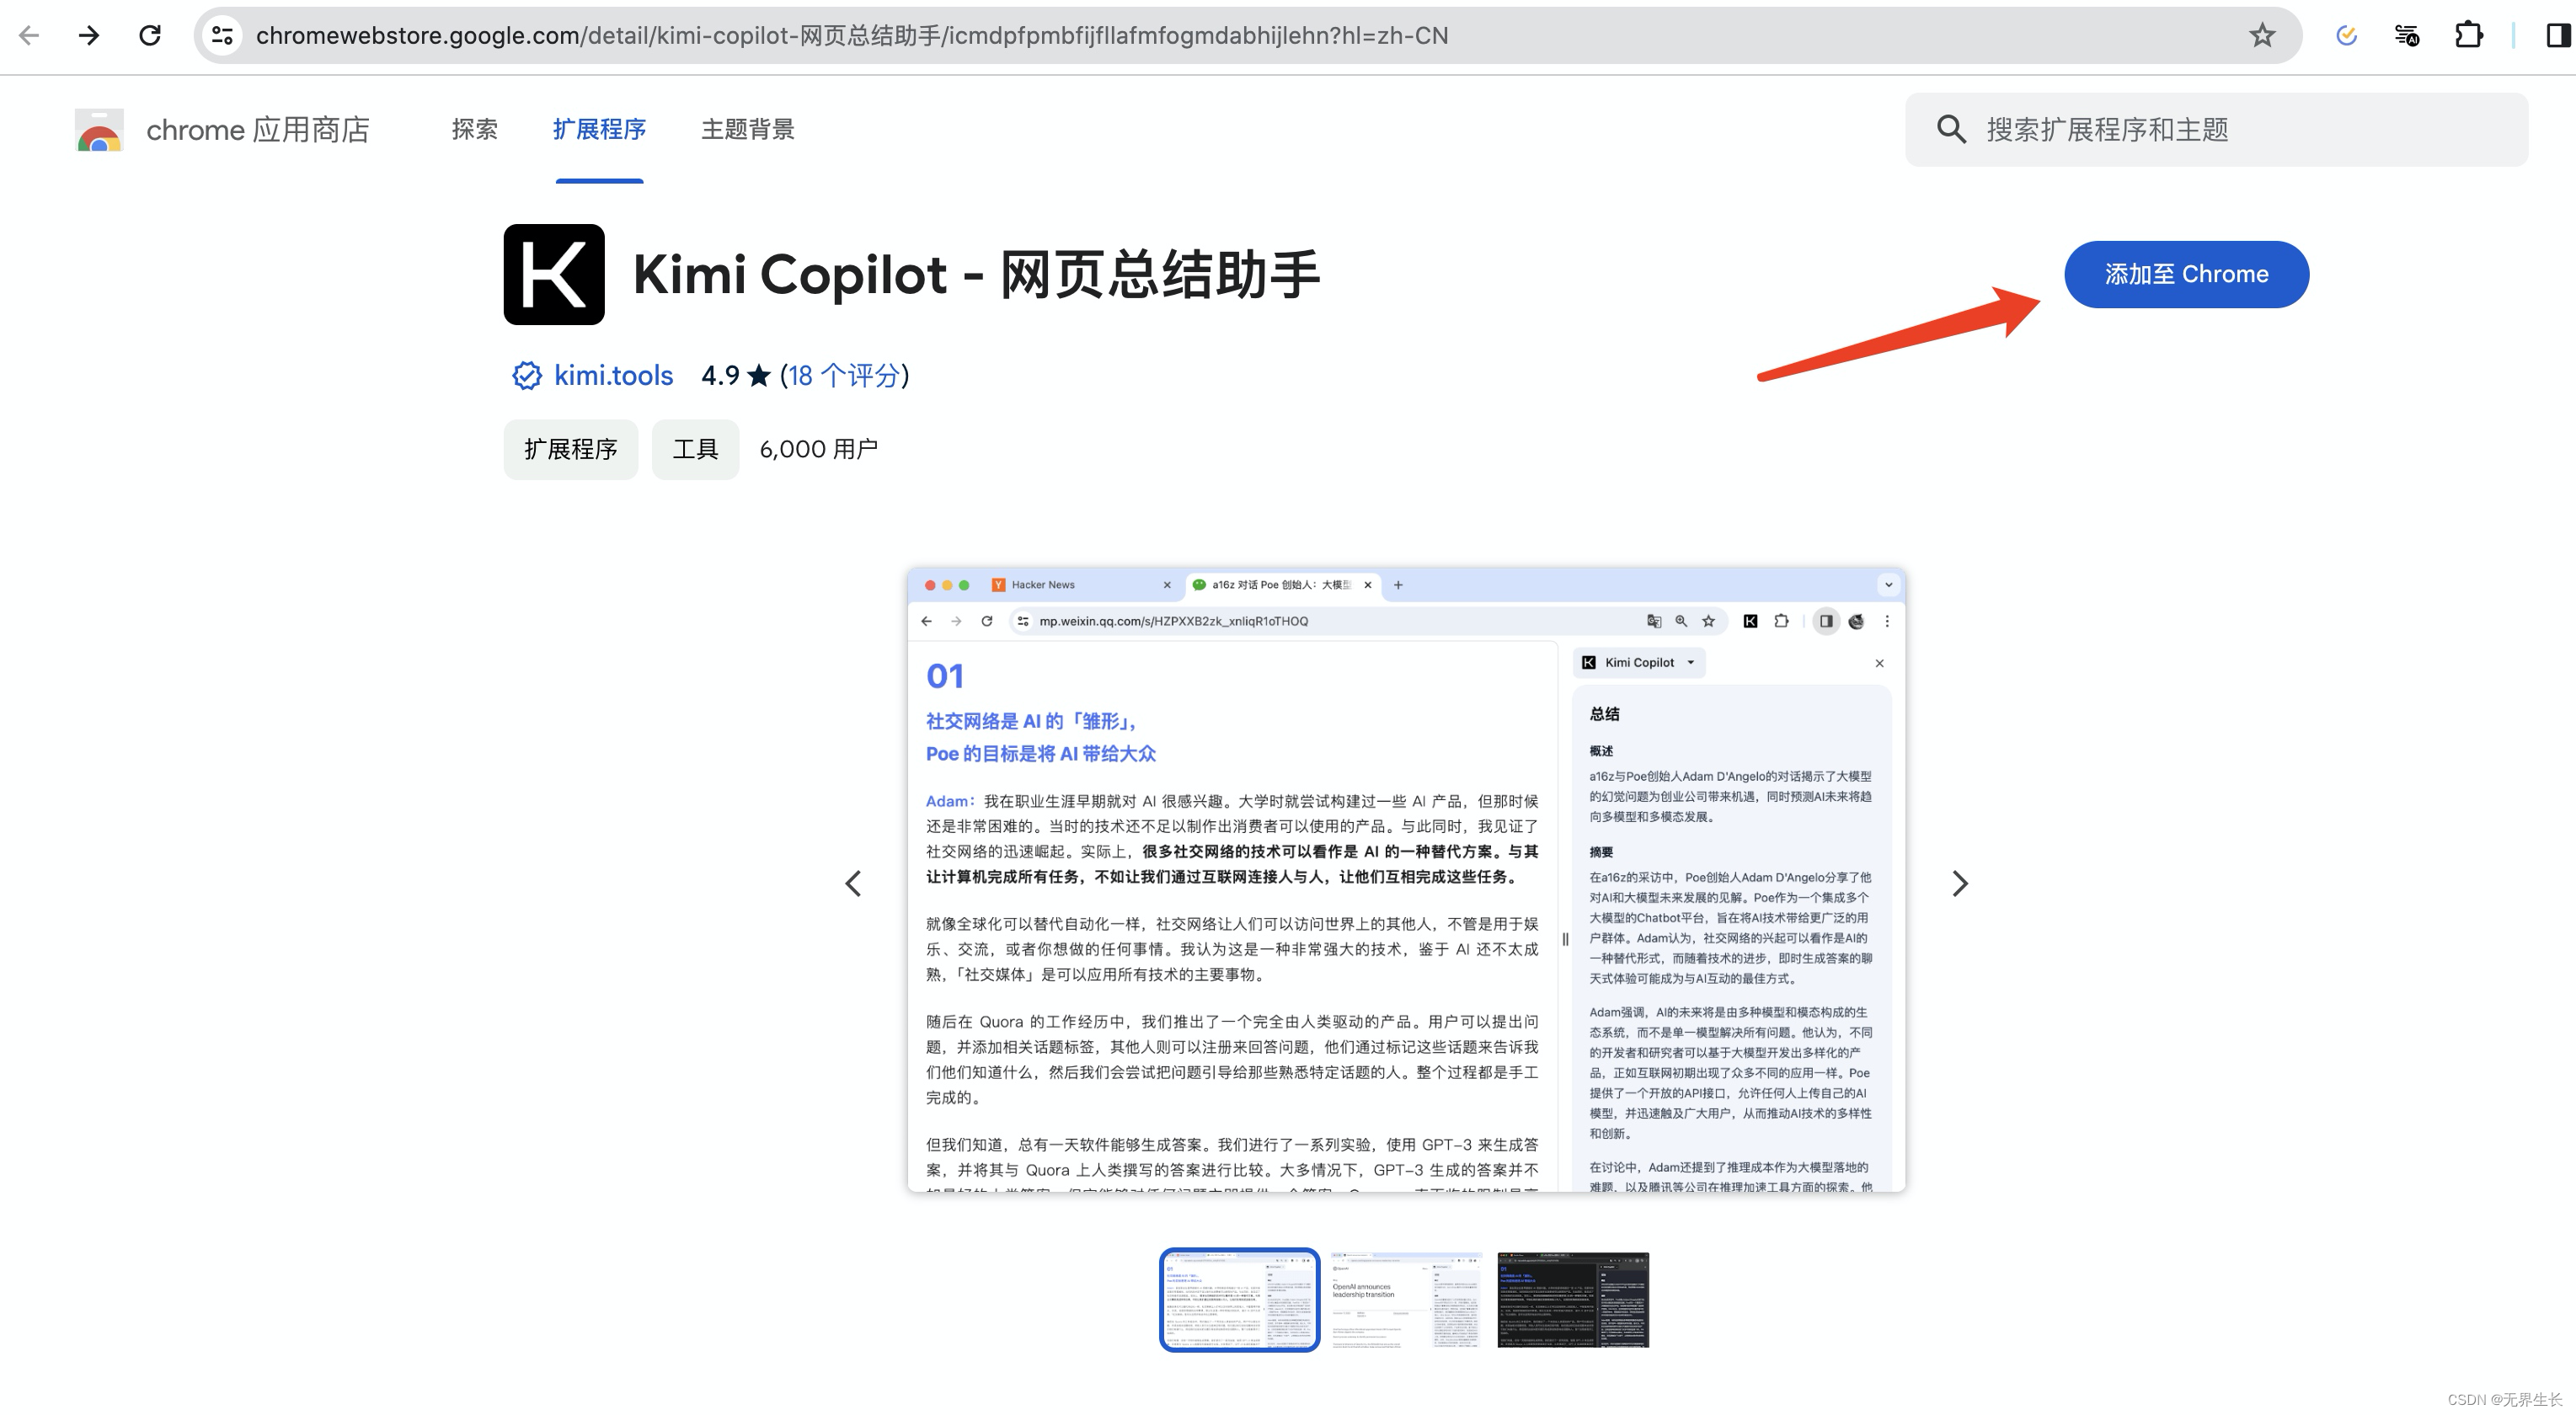Open the media controls toolbar icon

pos(2407,36)
